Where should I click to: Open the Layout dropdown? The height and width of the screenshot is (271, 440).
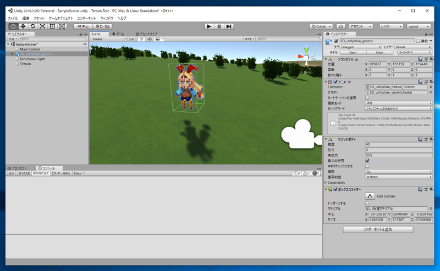(x=419, y=26)
